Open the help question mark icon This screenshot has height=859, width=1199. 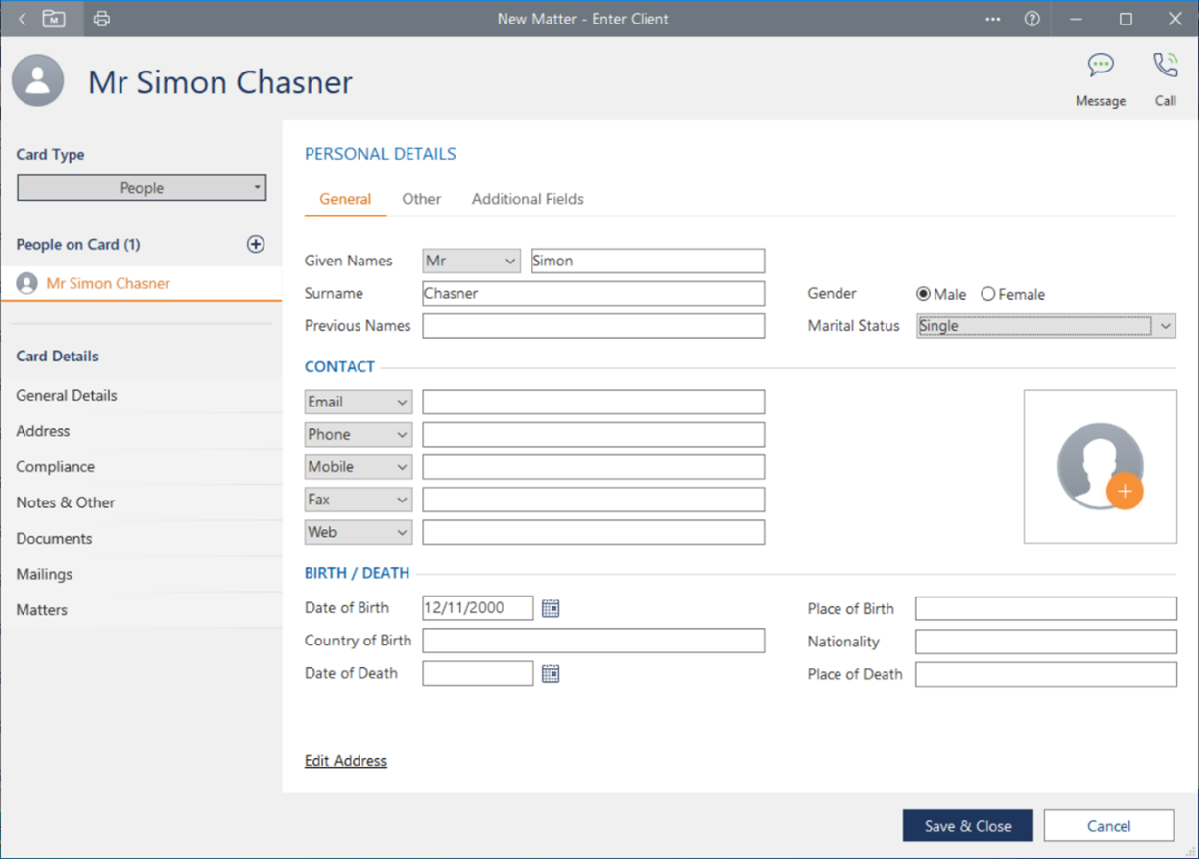[x=1031, y=19]
